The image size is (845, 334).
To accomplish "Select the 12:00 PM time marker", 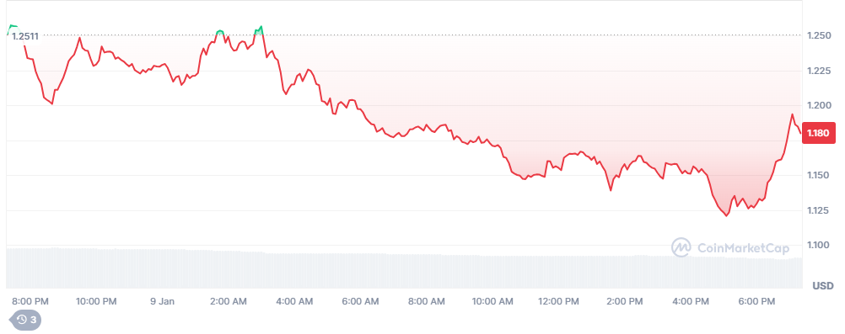I will pyautogui.click(x=558, y=302).
